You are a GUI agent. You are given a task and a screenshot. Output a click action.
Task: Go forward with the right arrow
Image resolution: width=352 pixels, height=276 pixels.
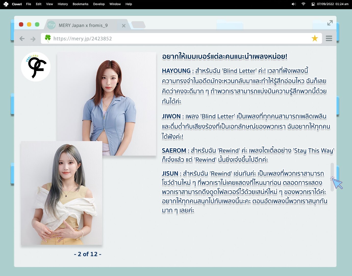coord(33,39)
